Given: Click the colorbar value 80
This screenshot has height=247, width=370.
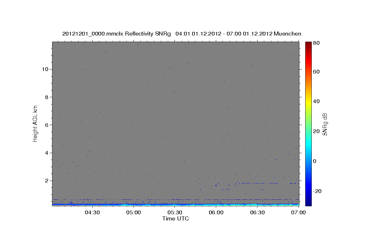Looking at the screenshot, I should tap(317, 44).
